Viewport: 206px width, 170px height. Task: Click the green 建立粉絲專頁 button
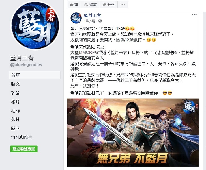(24, 149)
